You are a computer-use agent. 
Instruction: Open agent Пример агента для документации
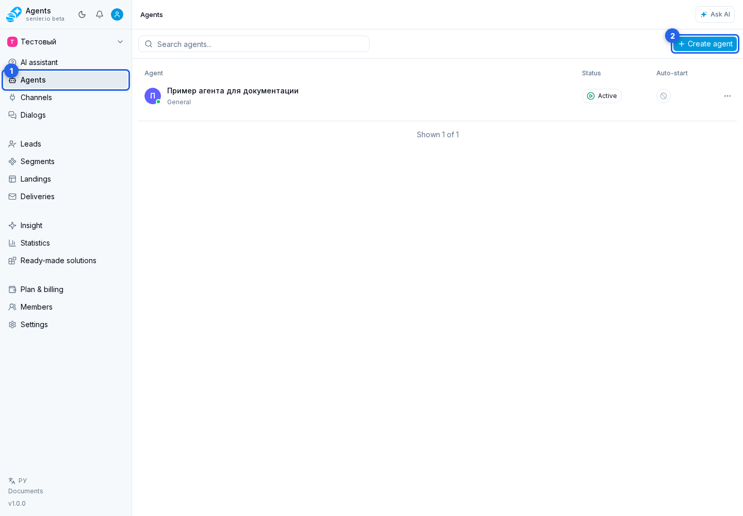pos(233,91)
